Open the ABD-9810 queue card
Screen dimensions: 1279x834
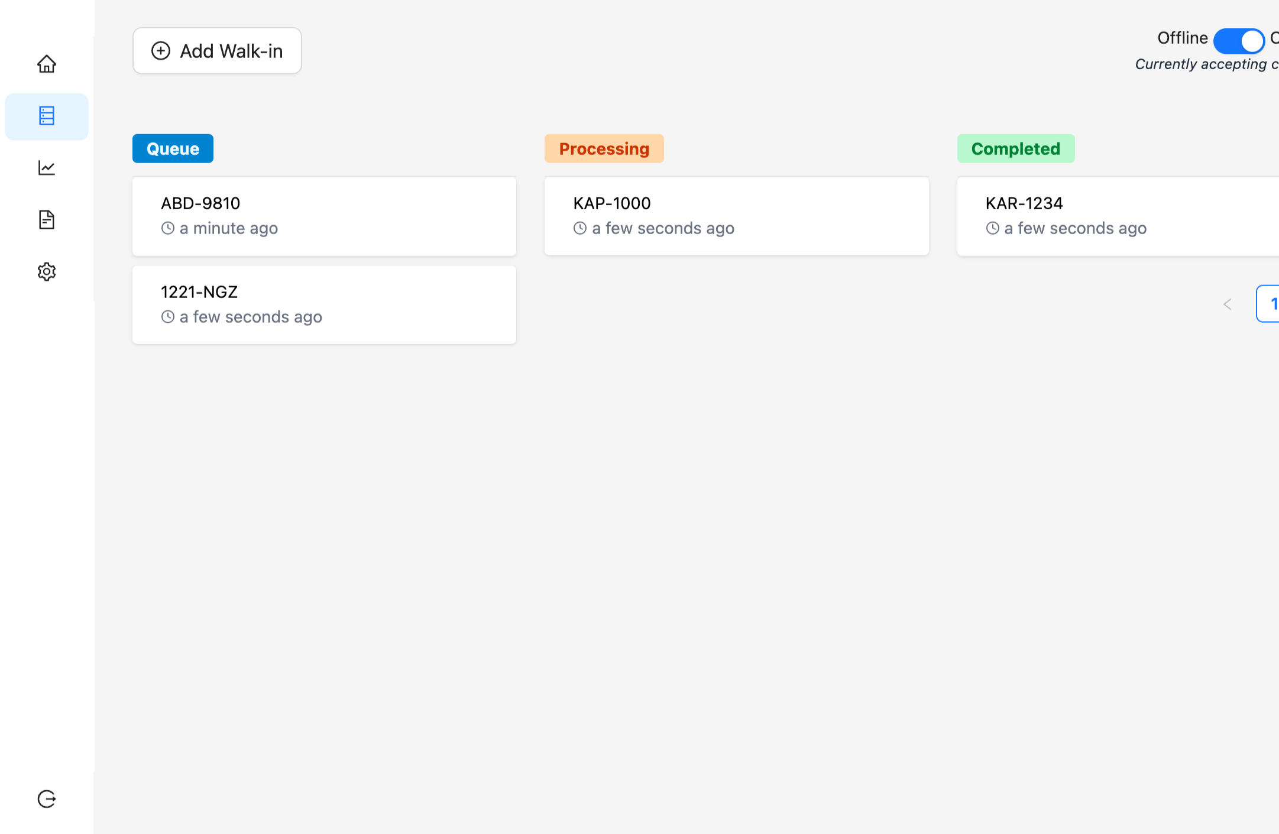[324, 216]
